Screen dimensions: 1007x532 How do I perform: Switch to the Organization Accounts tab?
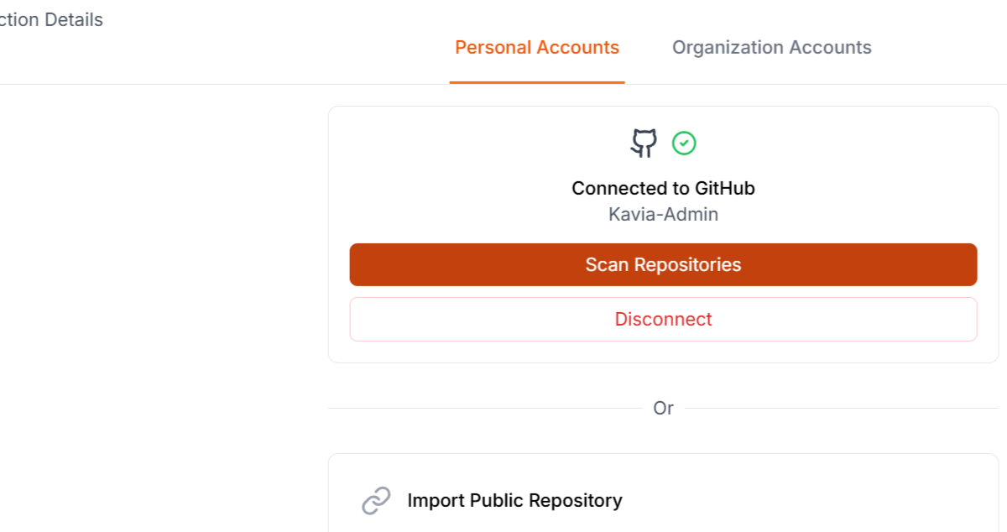point(771,48)
